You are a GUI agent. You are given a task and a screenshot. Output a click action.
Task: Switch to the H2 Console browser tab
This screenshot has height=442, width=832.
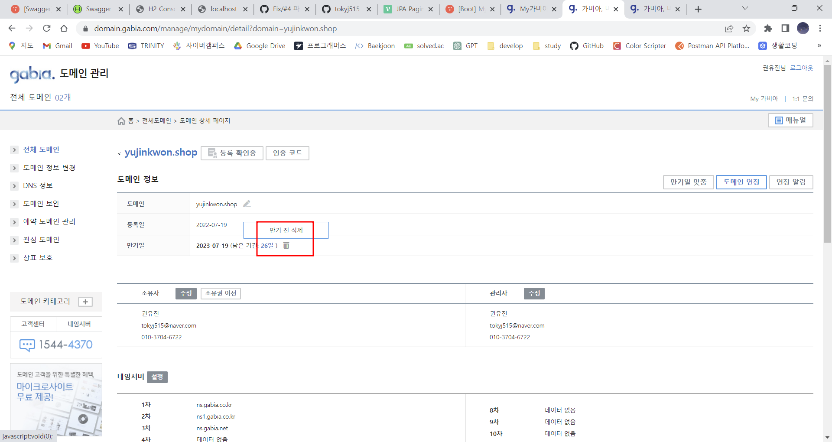click(x=160, y=9)
